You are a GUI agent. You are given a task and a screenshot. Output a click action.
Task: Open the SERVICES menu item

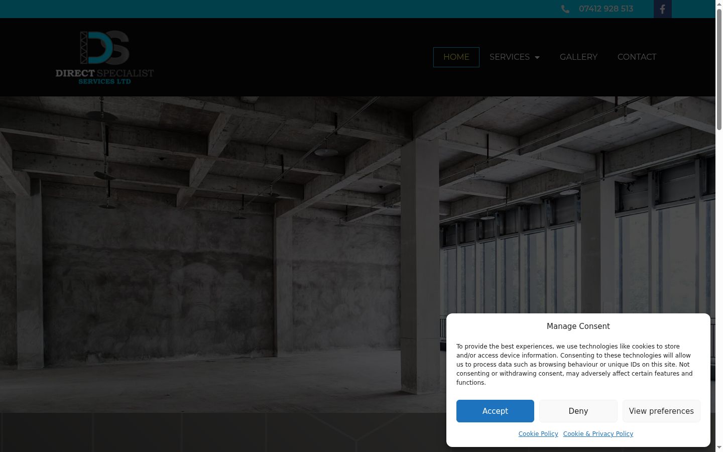[509, 57]
